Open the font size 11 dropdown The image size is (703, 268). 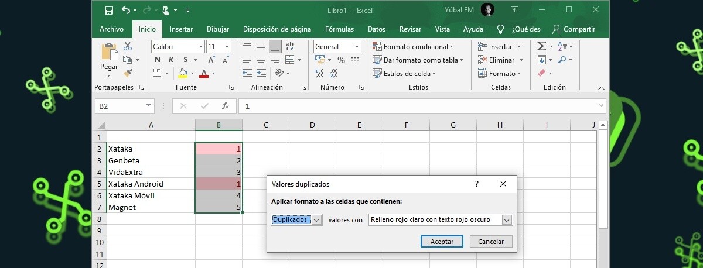point(227,46)
